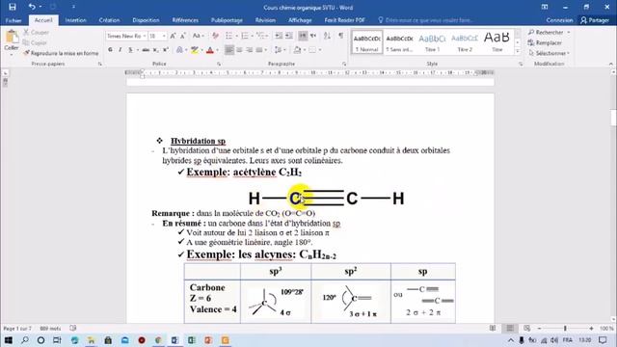Toggle right-to-left text direction

[312, 36]
